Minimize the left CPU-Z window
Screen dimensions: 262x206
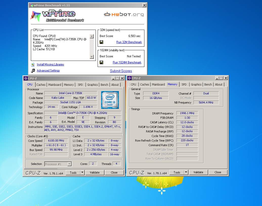coord(113,78)
